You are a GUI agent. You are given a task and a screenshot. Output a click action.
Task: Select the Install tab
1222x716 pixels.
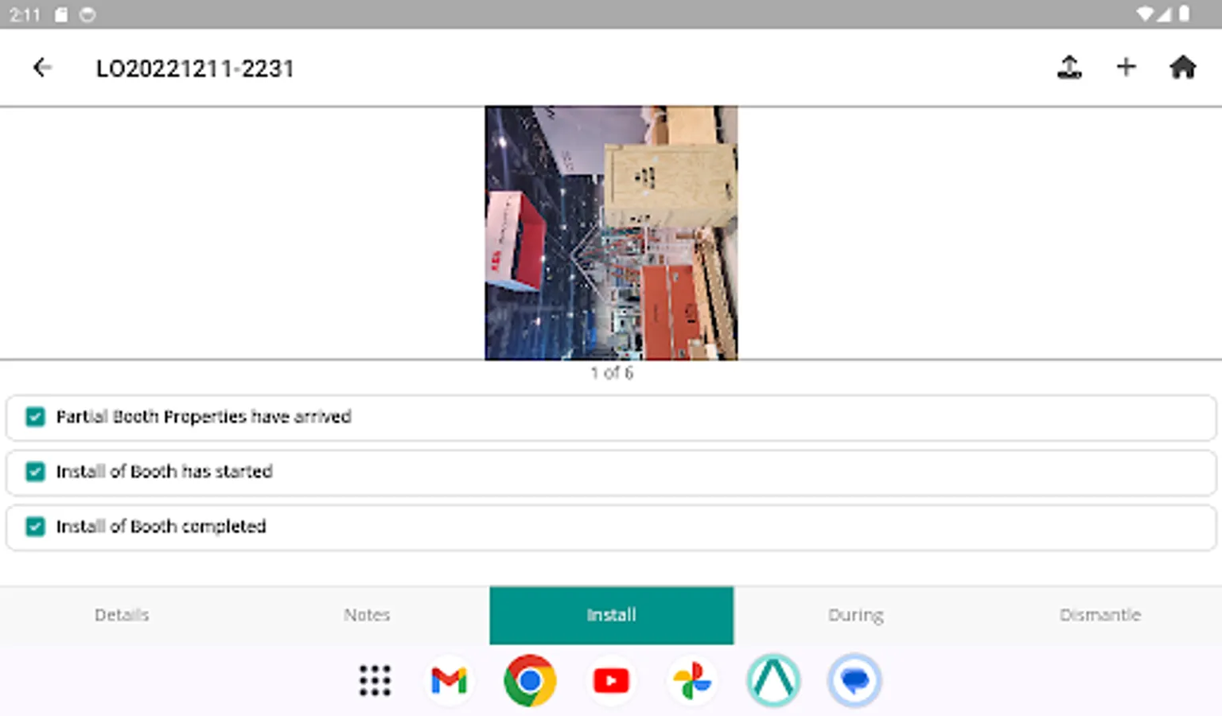coord(610,614)
